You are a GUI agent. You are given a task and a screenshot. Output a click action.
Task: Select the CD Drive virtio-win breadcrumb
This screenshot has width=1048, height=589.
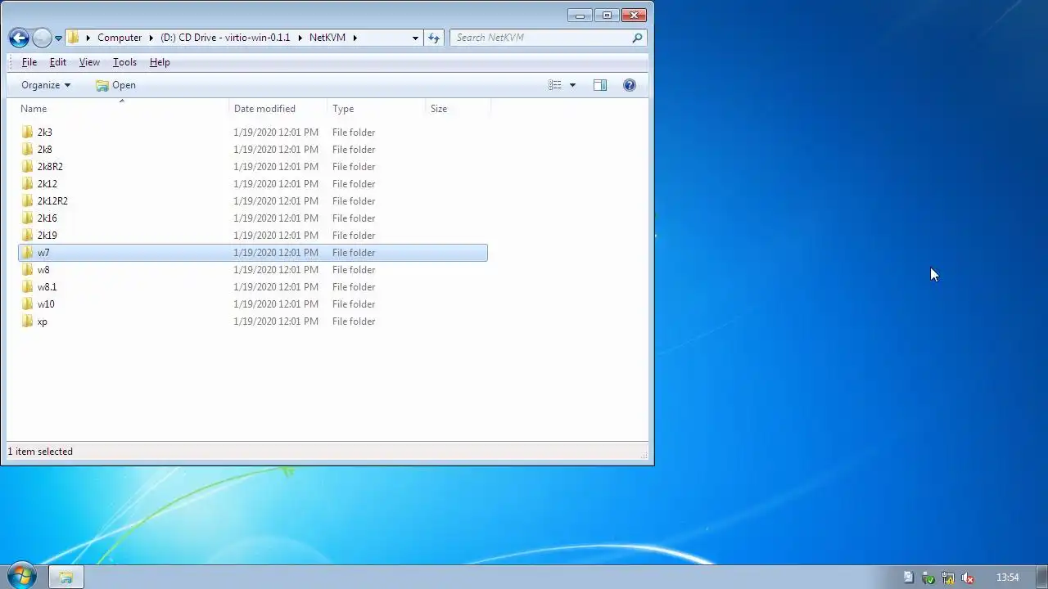click(225, 38)
